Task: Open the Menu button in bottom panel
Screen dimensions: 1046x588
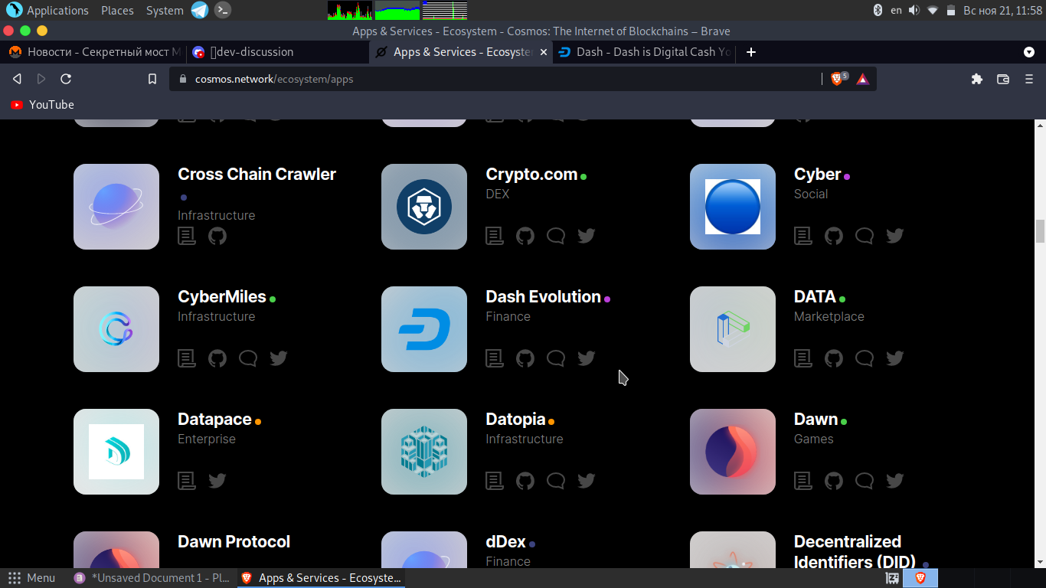Action: click(x=32, y=578)
